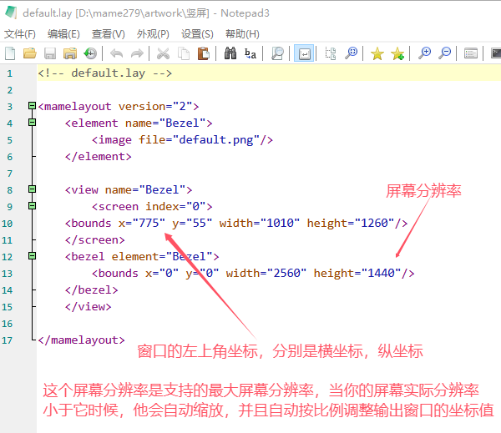
Task: Click the Undo arrow icon
Action: pyautogui.click(x=117, y=53)
